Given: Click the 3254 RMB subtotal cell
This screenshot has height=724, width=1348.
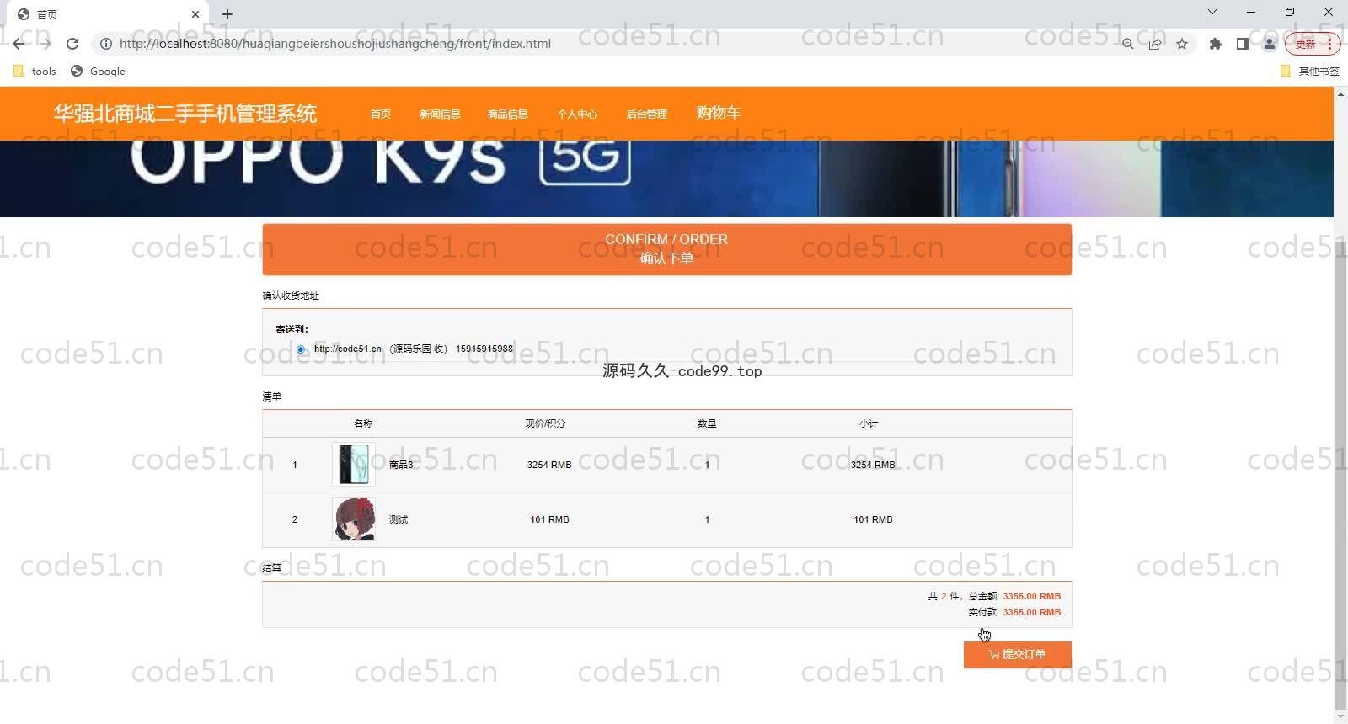Looking at the screenshot, I should (873, 465).
